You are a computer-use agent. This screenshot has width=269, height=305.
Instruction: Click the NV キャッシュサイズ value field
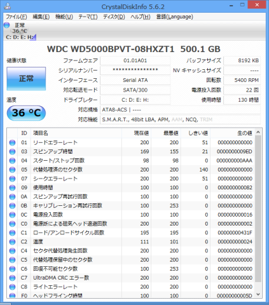[242, 71]
